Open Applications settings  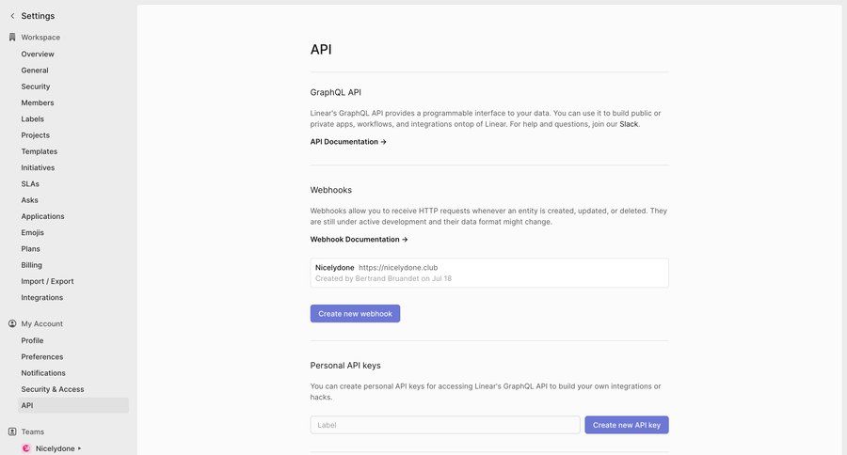42,216
